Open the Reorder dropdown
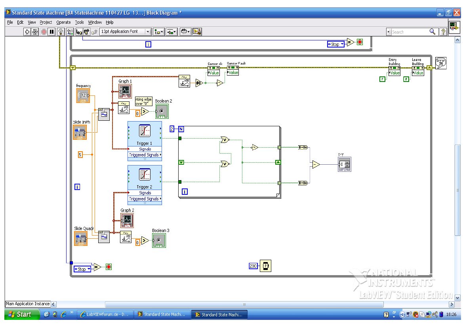Image resolution: width=463 pixels, height=327 pixels. (x=185, y=32)
